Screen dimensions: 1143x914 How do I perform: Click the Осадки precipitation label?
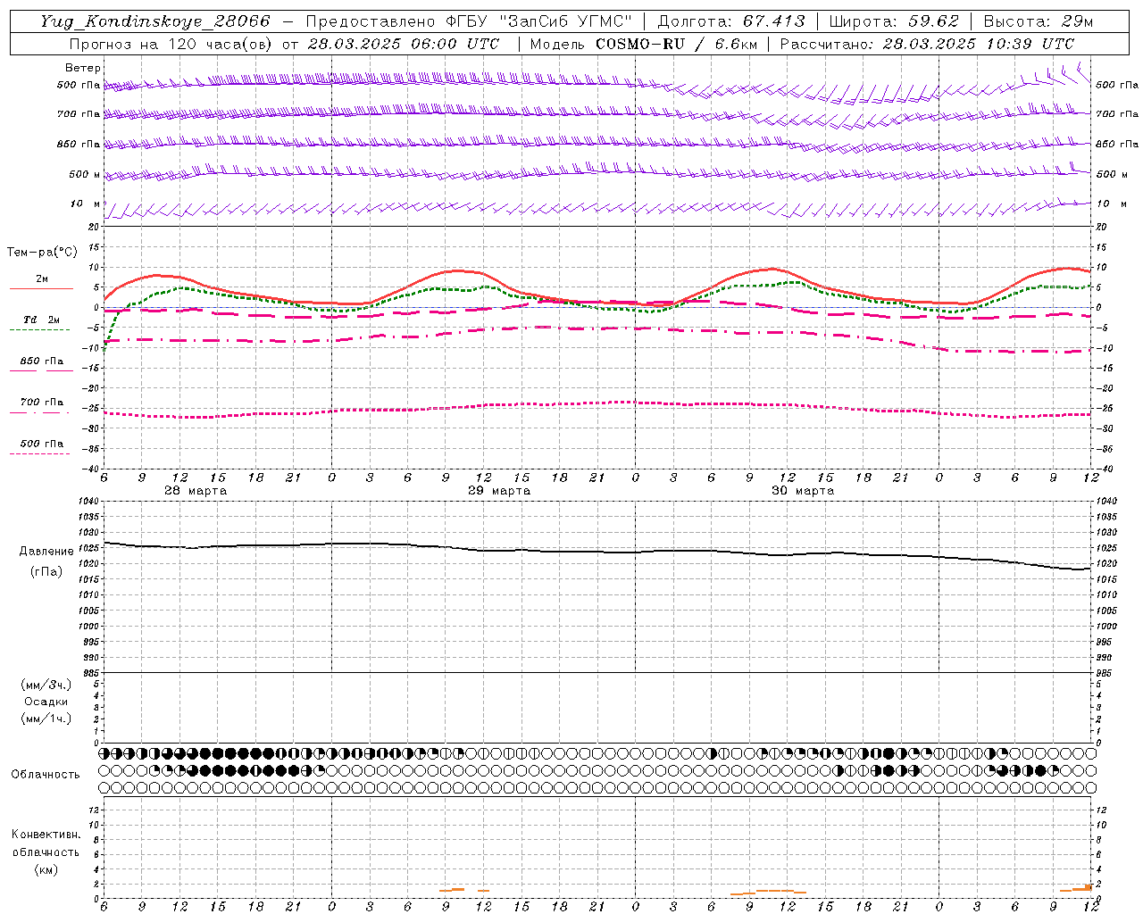point(46,702)
